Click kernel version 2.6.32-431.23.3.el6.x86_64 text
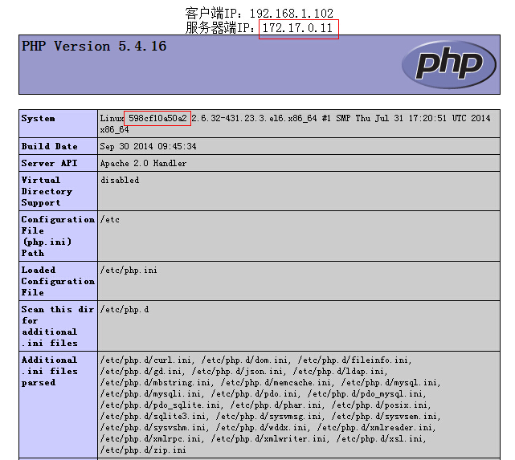The height and width of the screenshot is (460, 515). [x=255, y=118]
